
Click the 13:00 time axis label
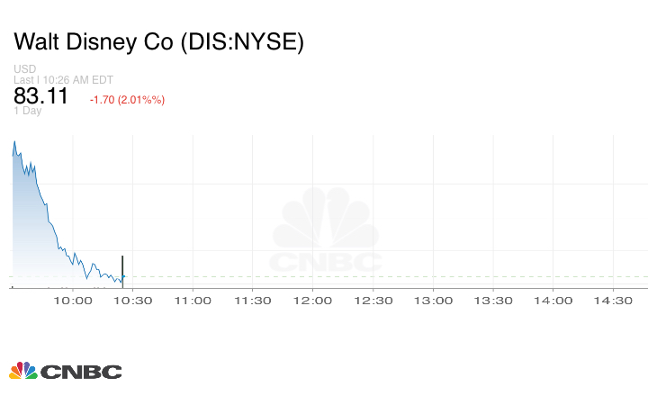click(x=433, y=301)
